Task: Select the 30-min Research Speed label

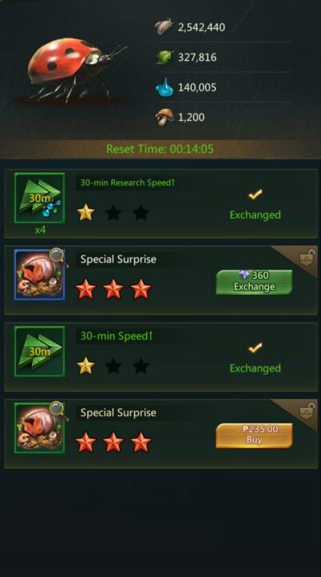Action: click(x=127, y=183)
